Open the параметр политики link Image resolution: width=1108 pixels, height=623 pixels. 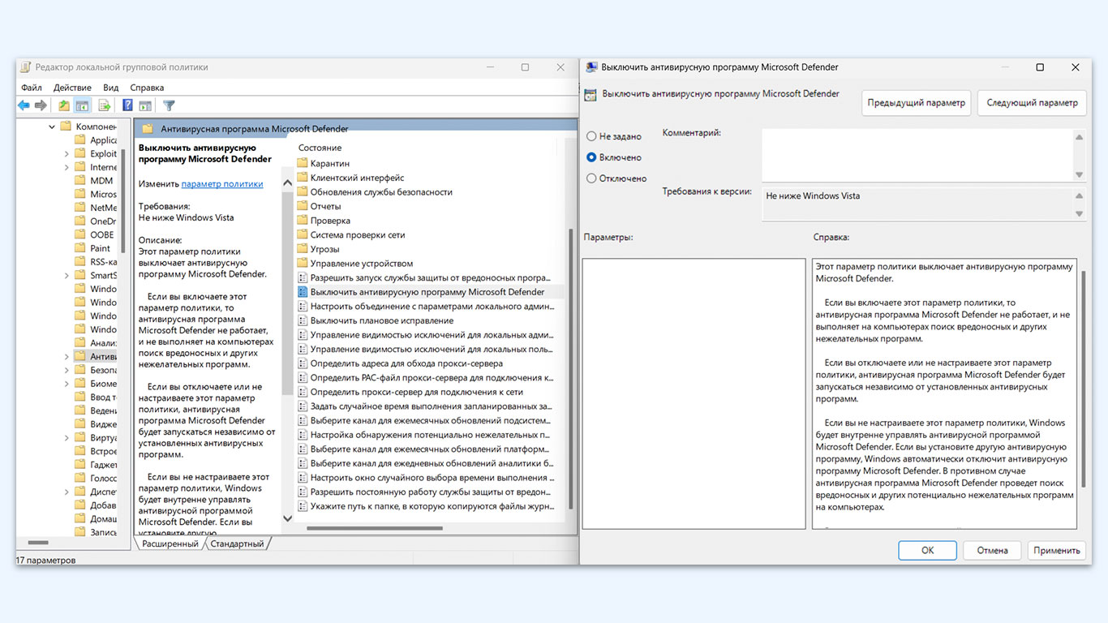222,184
